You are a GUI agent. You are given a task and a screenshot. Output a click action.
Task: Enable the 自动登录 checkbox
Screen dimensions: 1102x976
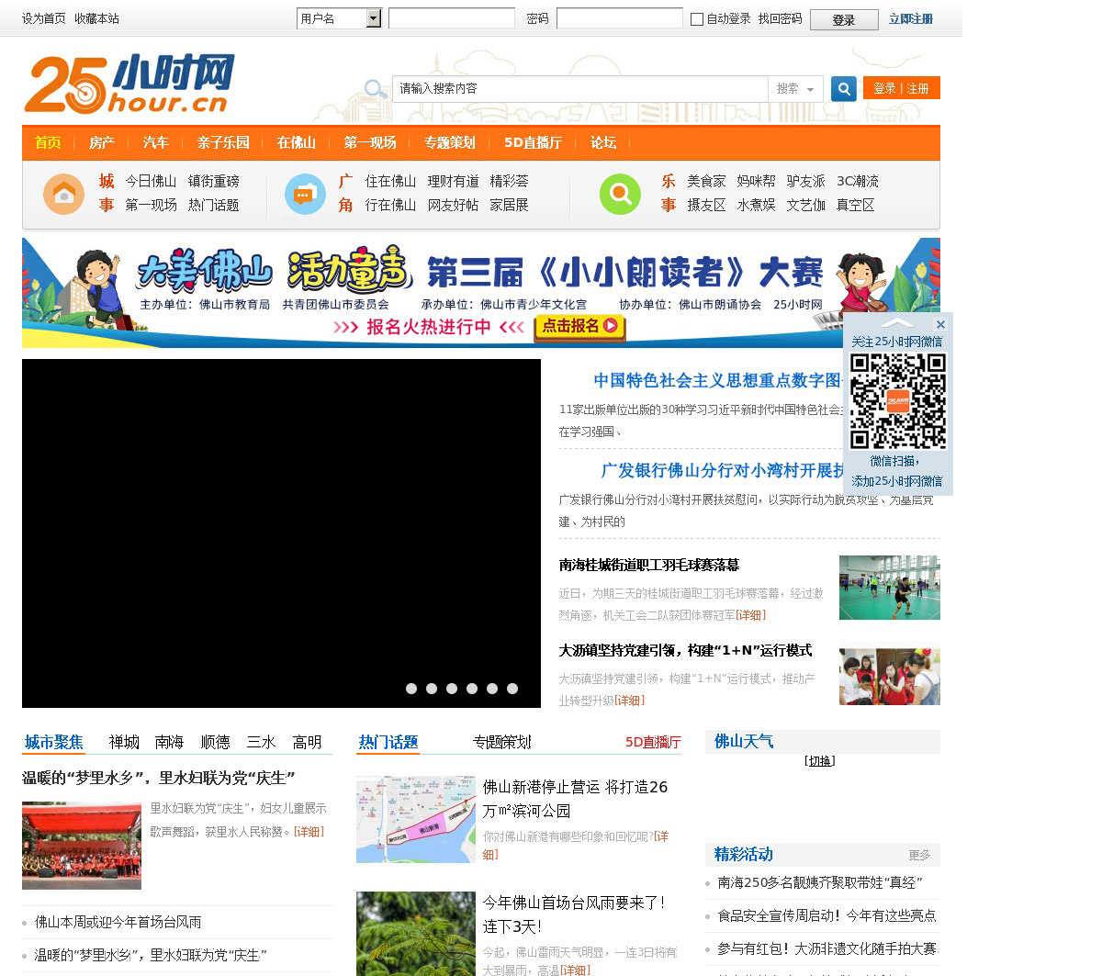point(697,19)
